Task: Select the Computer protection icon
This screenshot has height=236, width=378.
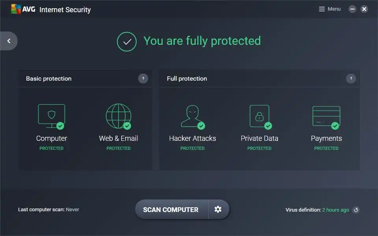Action: point(51,116)
